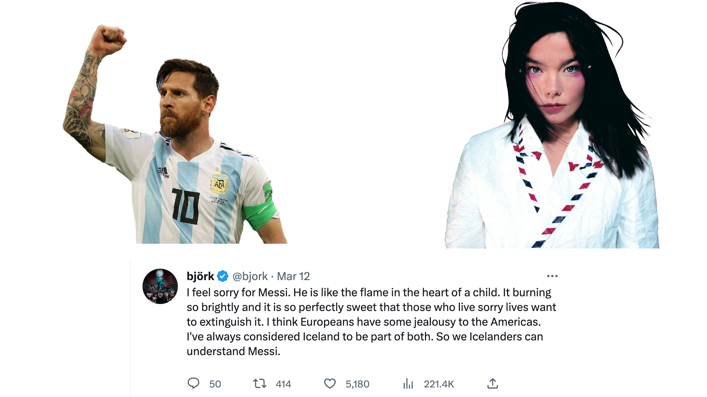Open view analytics bar chart icon
Screen dimensions: 707x397
tap(408, 384)
